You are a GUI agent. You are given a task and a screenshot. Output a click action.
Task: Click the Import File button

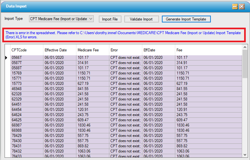tap(110, 19)
